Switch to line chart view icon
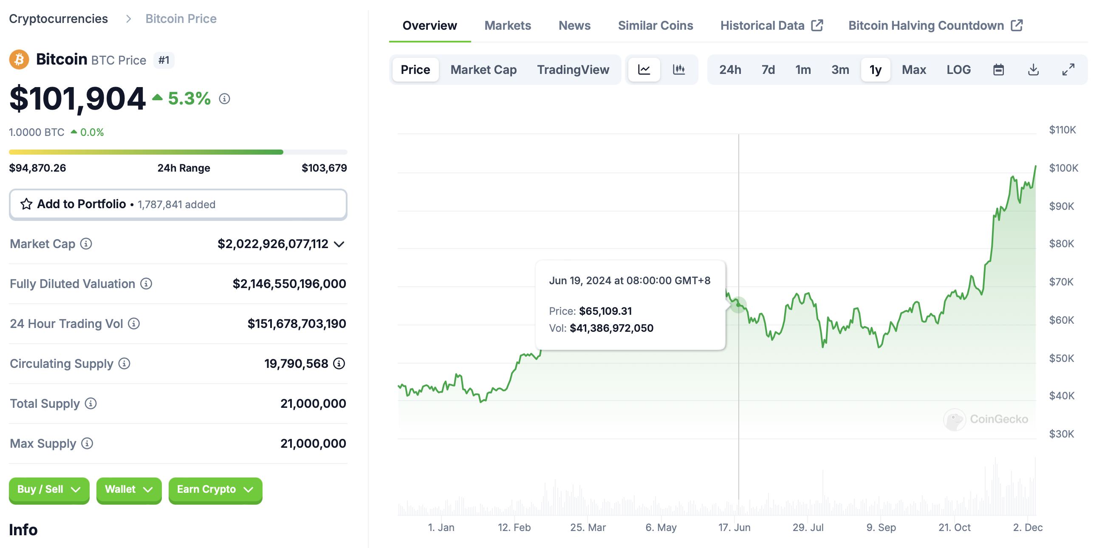This screenshot has height=548, width=1102. pyautogui.click(x=644, y=70)
